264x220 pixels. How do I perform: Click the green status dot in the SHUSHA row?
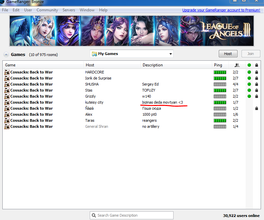[x=249, y=84]
